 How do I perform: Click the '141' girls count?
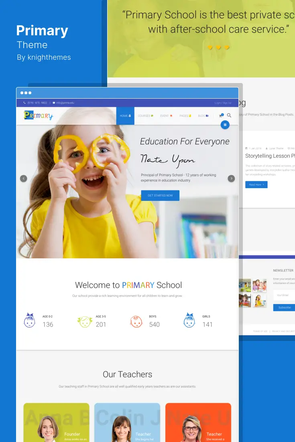click(x=207, y=324)
